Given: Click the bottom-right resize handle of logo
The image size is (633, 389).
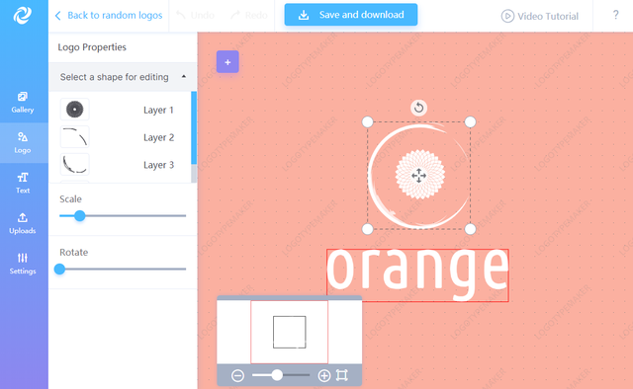Looking at the screenshot, I should click(x=471, y=229).
